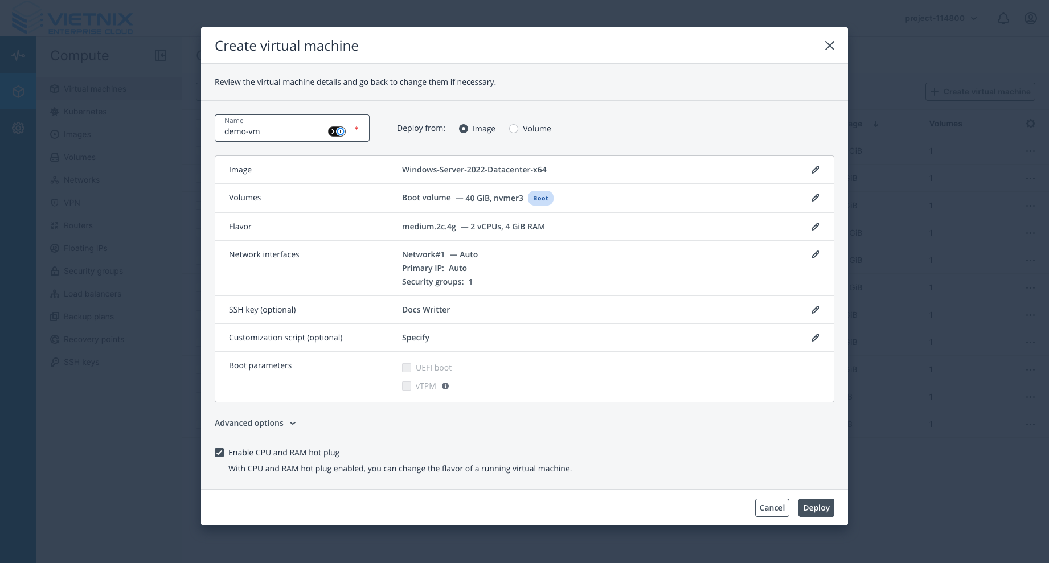Click Specify in Customization script row
The width and height of the screenshot is (1049, 563).
[416, 338]
